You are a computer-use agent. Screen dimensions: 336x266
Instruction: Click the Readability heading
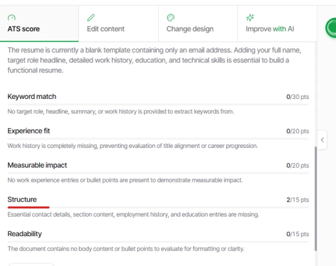point(24,234)
